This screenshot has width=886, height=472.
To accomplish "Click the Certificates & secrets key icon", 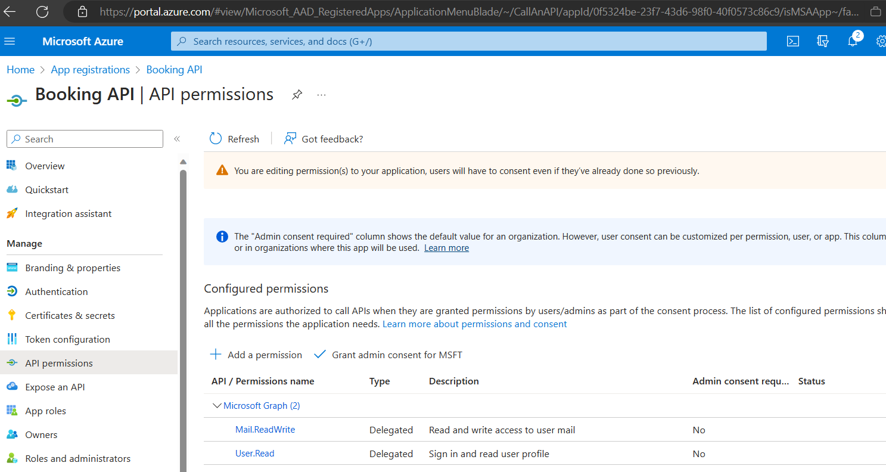I will pos(12,315).
